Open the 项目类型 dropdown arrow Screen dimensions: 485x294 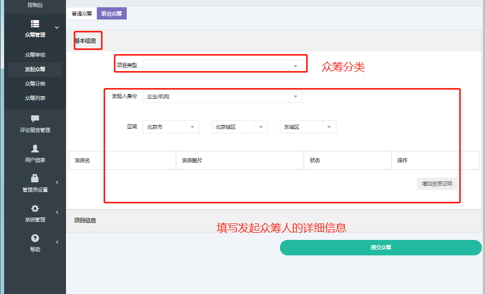coord(295,66)
